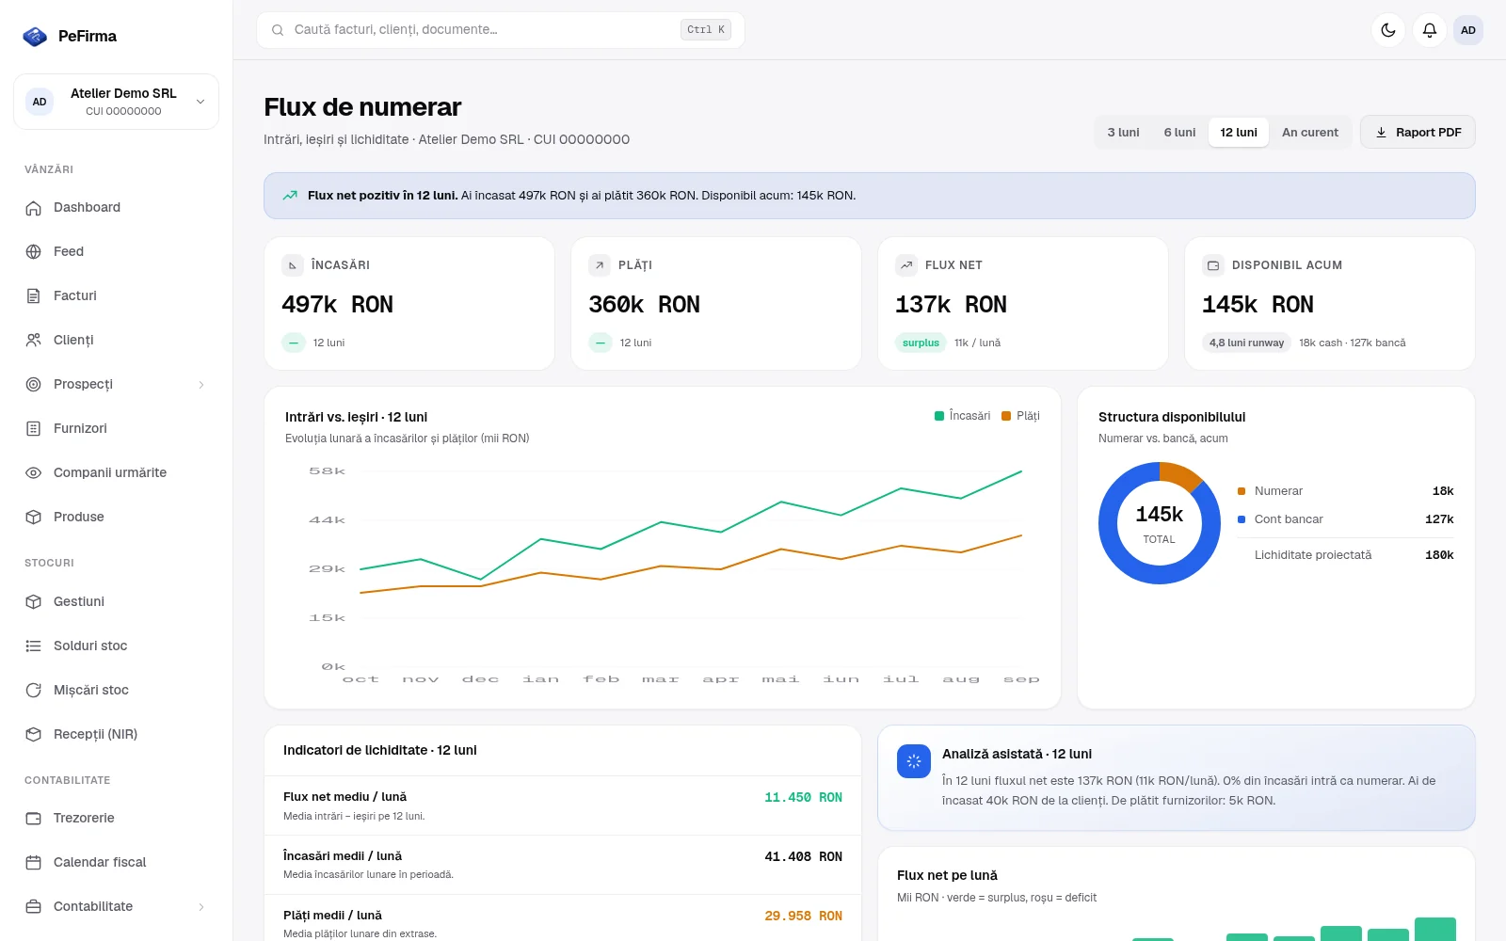Expand the Prospecți submenu chevron

201,385
